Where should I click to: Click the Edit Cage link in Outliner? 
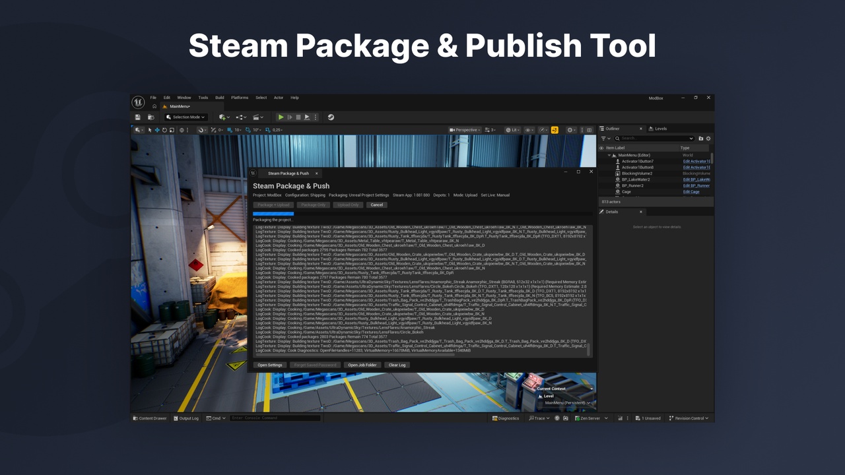click(691, 192)
